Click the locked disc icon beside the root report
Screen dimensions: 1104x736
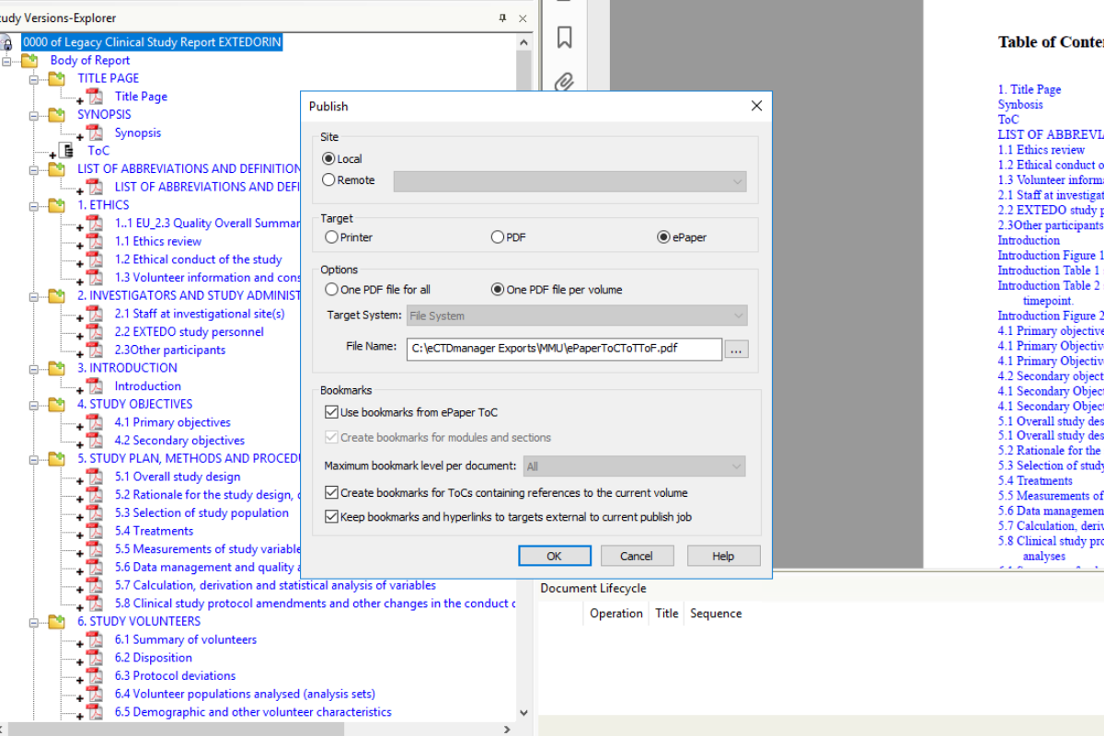click(7, 42)
